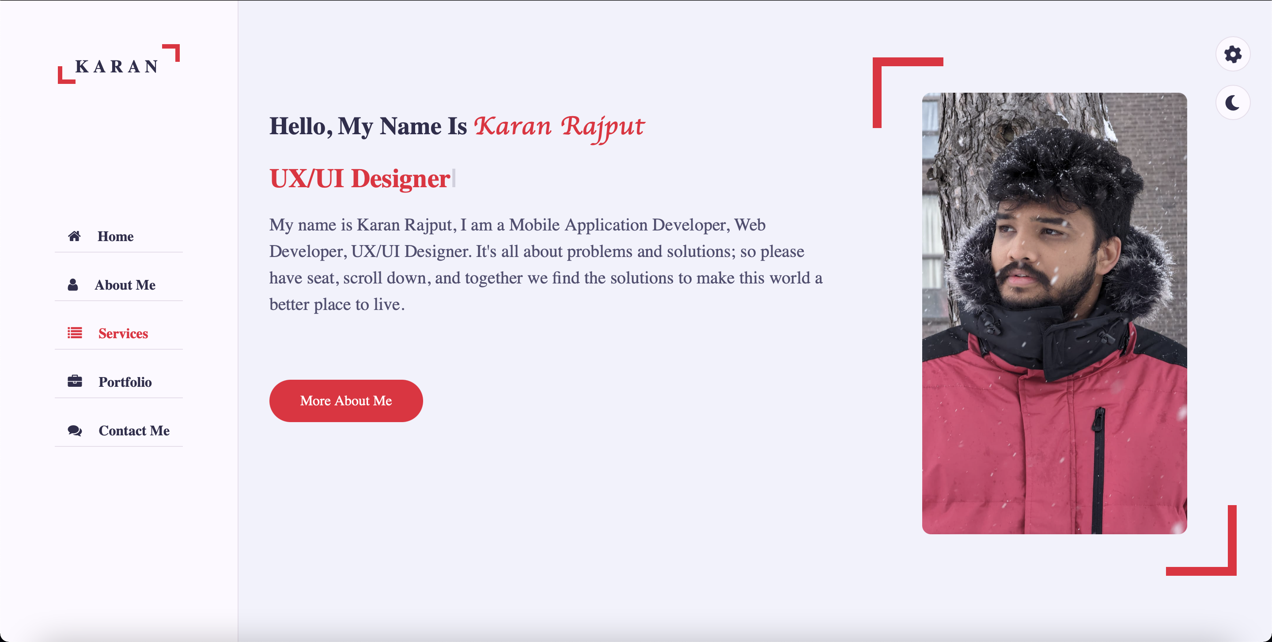Screen dimensions: 1272x642
Task: Click the person icon beside About Me
Action: [x=73, y=285]
